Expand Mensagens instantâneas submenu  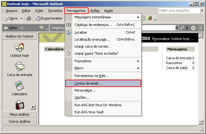[103, 17]
